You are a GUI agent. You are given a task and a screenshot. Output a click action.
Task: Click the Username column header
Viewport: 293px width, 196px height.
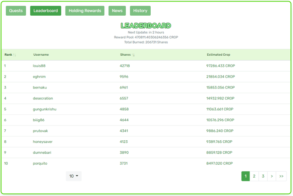(41, 55)
